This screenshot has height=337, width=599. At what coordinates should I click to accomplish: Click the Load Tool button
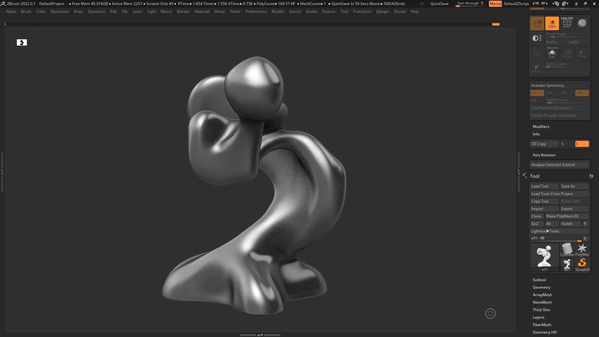(544, 186)
